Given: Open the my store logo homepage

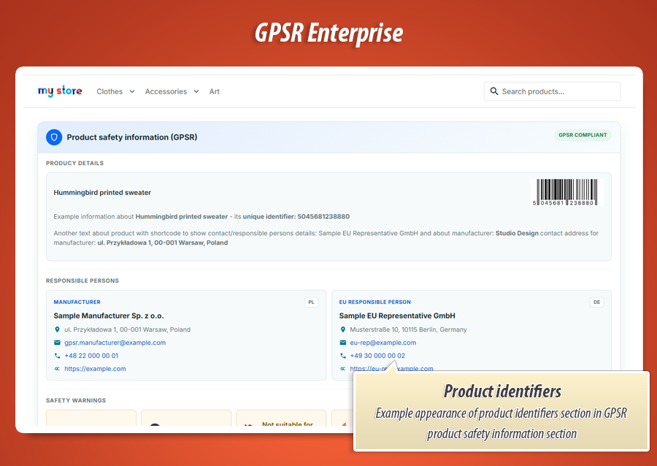Looking at the screenshot, I should 60,91.
